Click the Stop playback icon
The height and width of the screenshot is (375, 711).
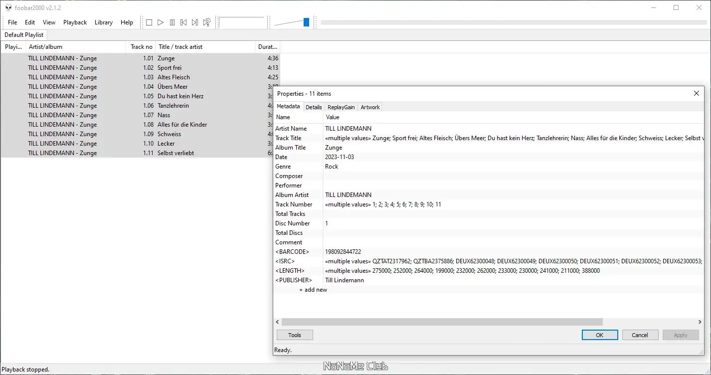(x=149, y=22)
